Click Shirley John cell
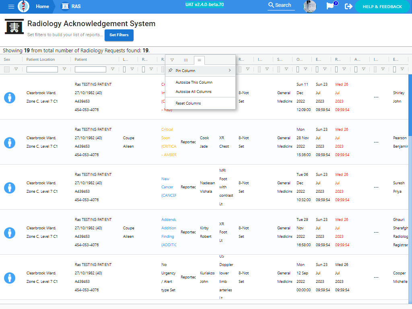Screen dimensions: 412x309 (399, 97)
